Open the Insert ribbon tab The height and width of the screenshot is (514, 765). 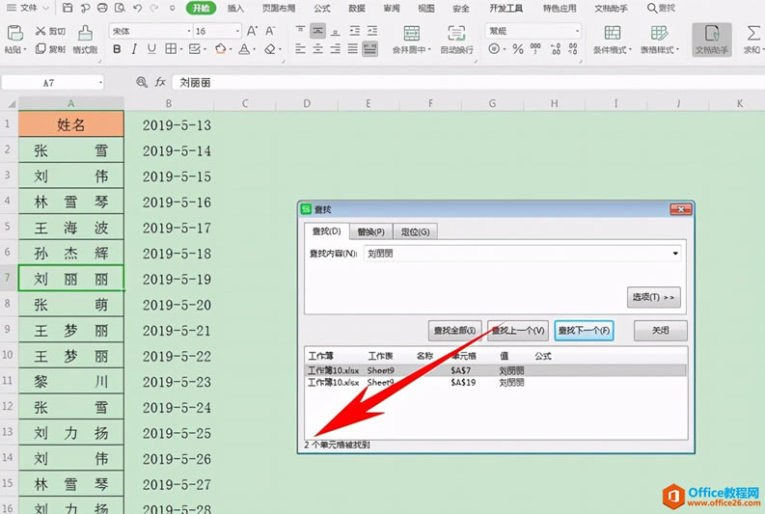click(x=235, y=9)
